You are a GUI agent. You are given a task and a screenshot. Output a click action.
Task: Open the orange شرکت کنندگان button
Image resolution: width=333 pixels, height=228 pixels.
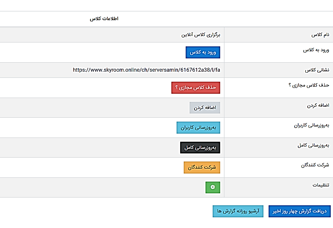[x=202, y=167]
